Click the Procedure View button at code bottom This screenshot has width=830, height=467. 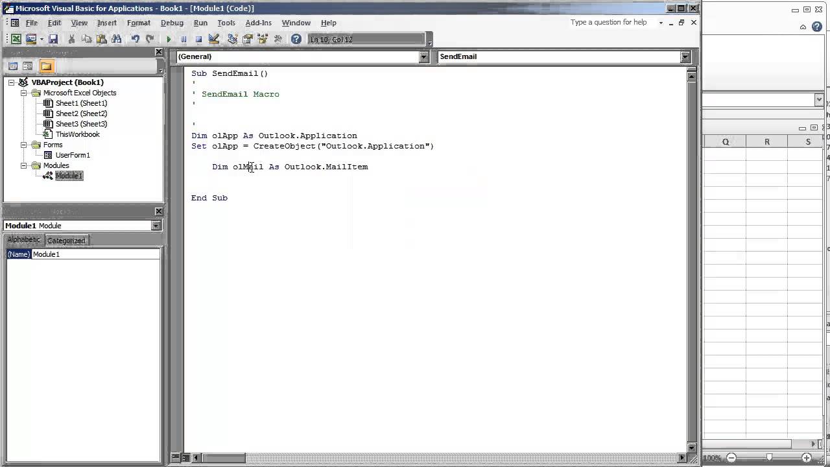(176, 458)
